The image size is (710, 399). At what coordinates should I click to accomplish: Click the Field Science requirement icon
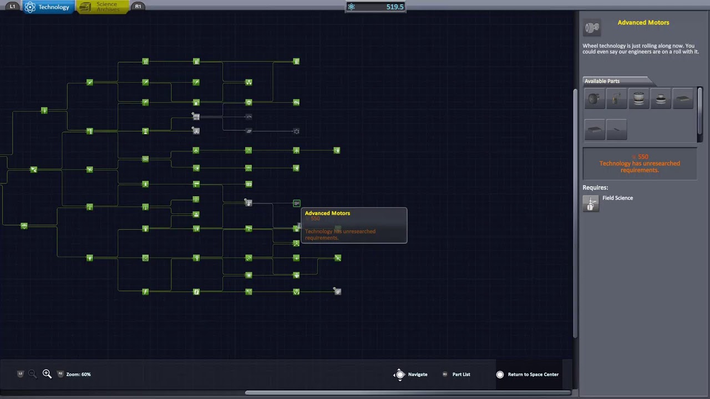591,203
